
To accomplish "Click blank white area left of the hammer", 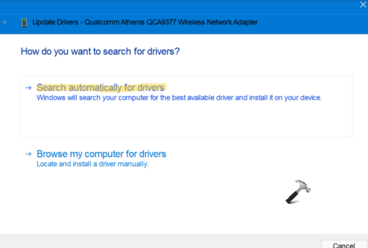I will (x=183, y=195).
